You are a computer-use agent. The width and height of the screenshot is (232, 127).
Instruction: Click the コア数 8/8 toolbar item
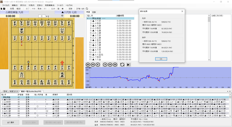click(80, 9)
